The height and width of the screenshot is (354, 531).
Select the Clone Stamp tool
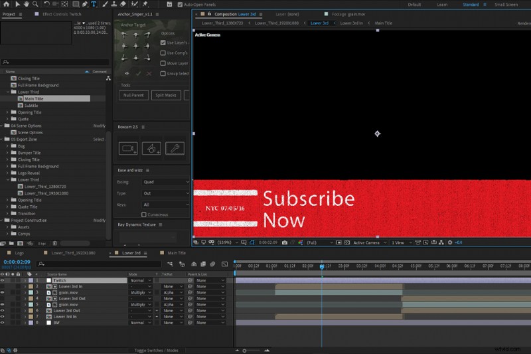click(114, 4)
